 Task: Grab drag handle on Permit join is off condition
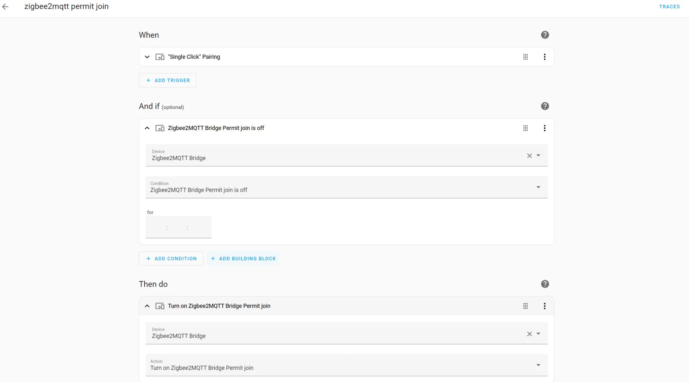click(525, 128)
